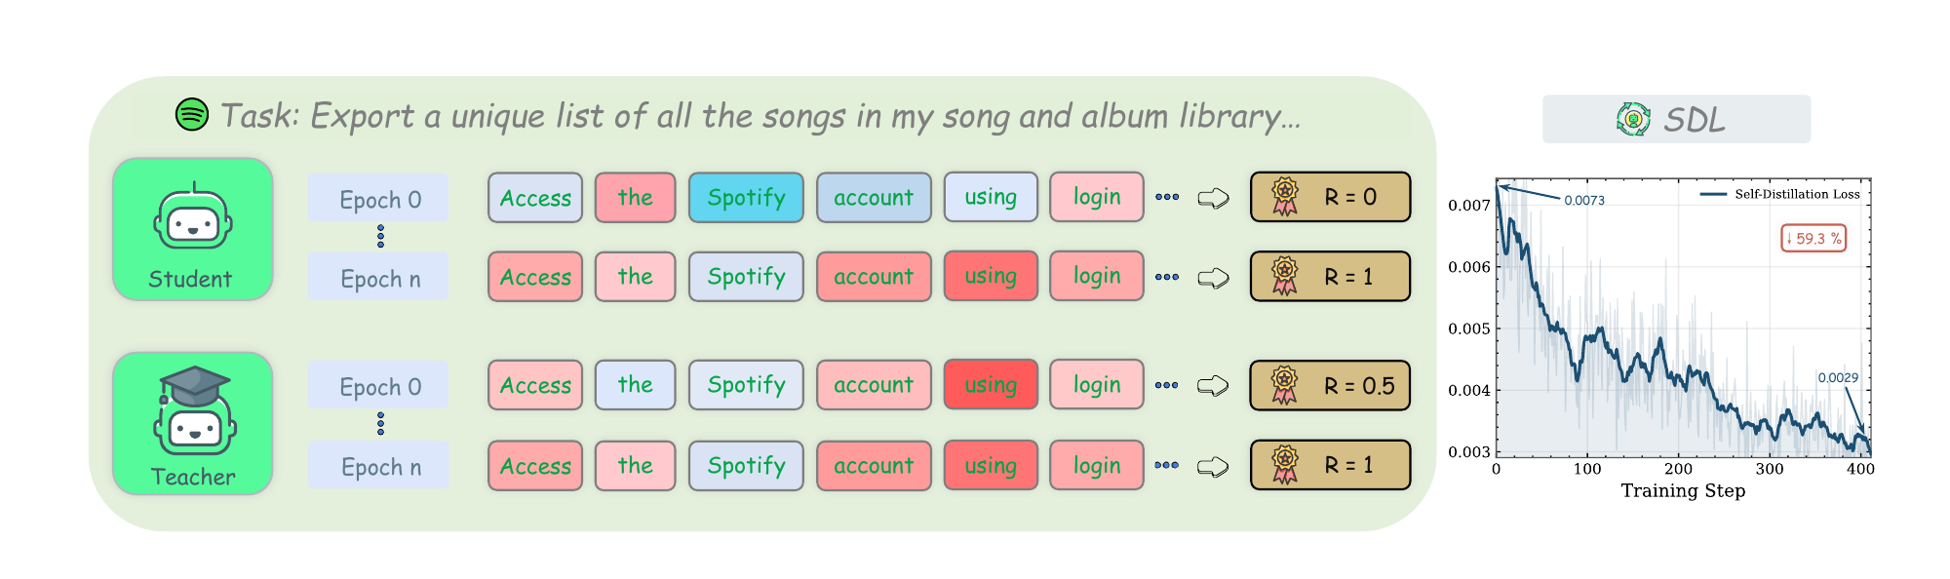Select the Student Epoch 0 label
Viewport: 1950px width, 579px height.
[x=379, y=199]
